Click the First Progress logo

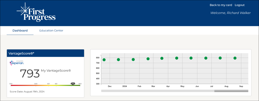point(36,13)
